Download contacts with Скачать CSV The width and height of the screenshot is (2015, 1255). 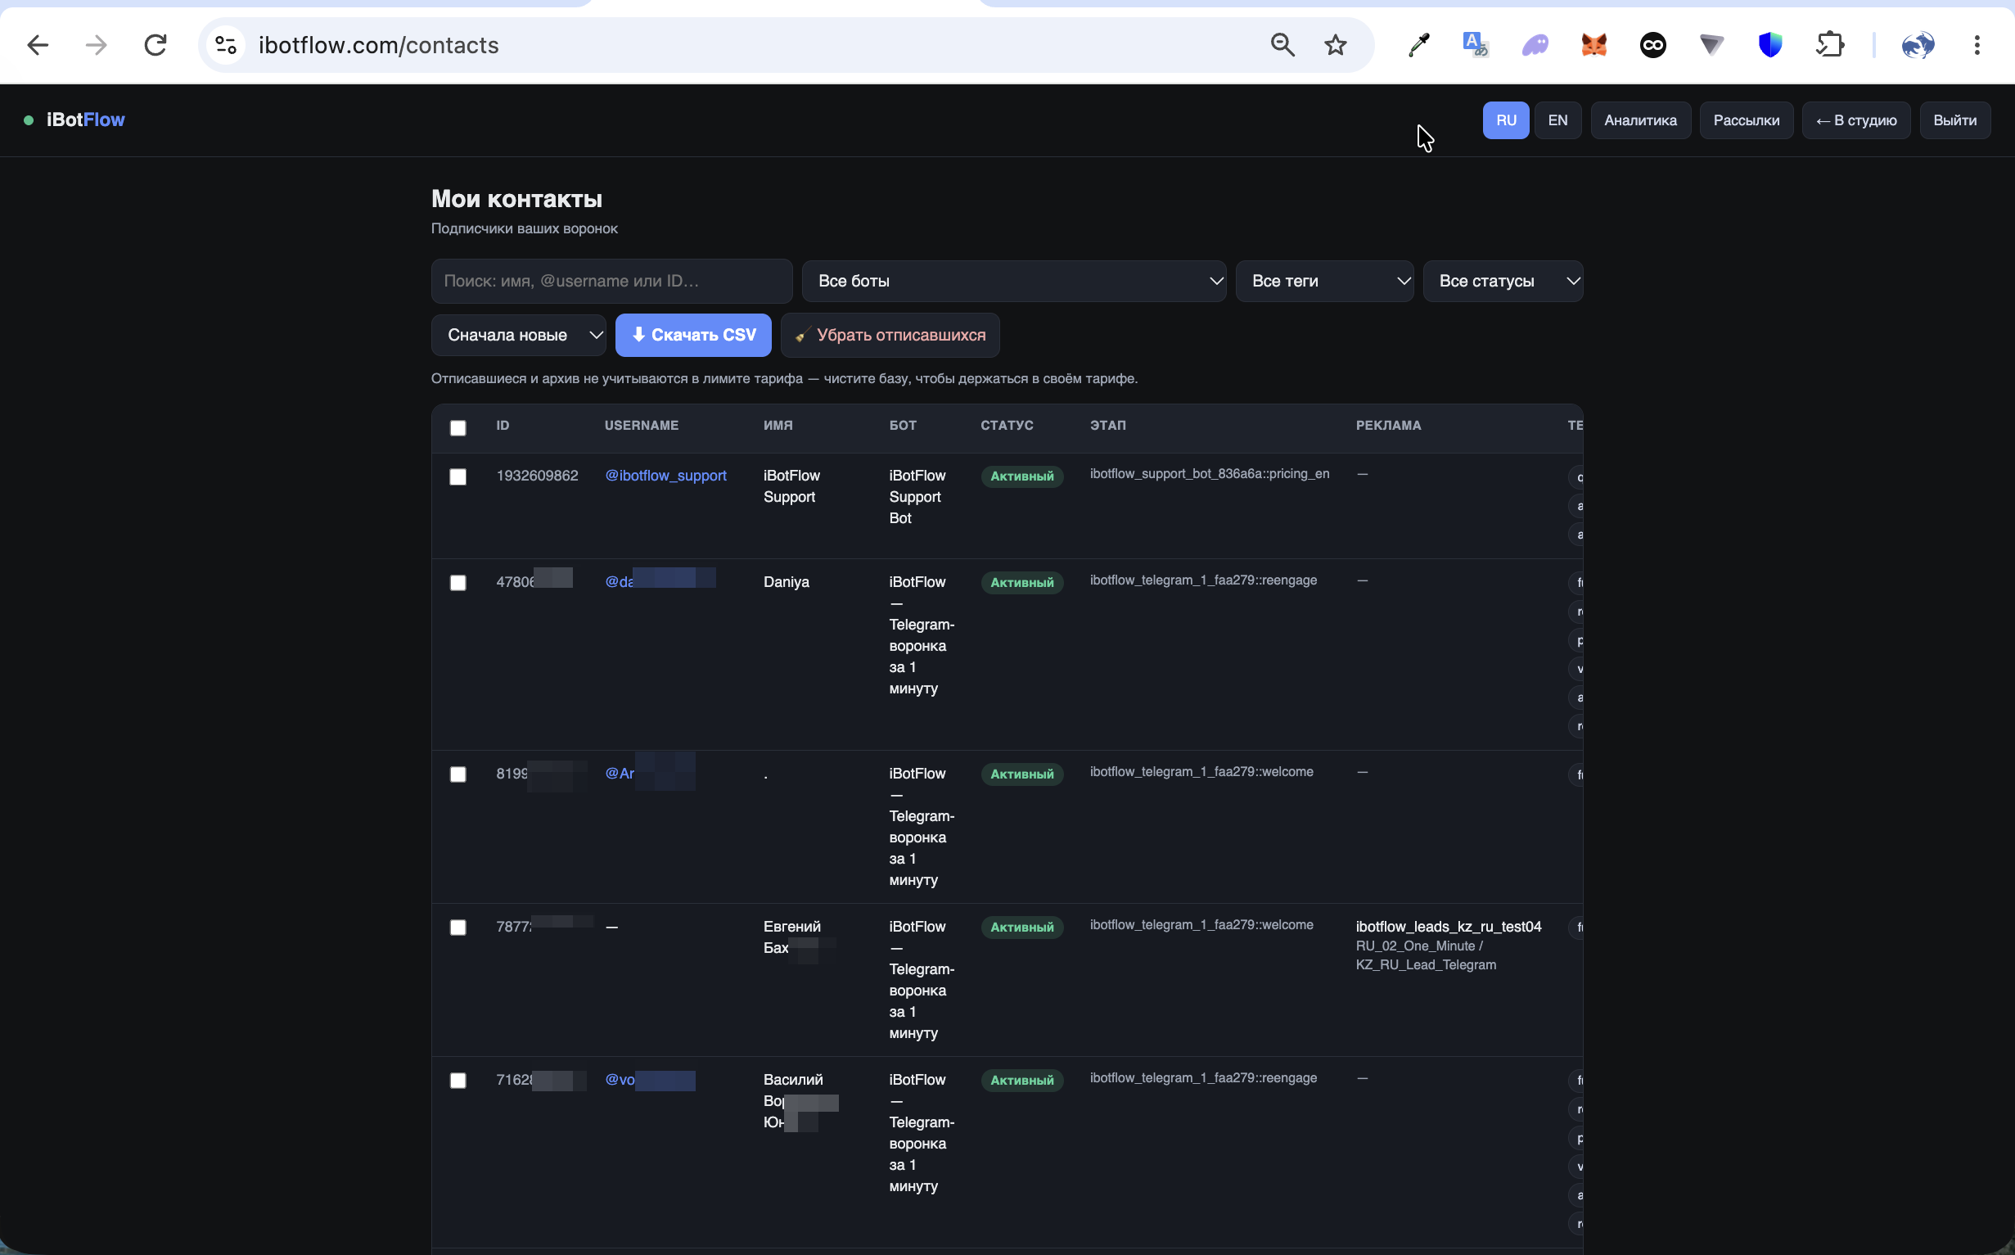point(692,336)
